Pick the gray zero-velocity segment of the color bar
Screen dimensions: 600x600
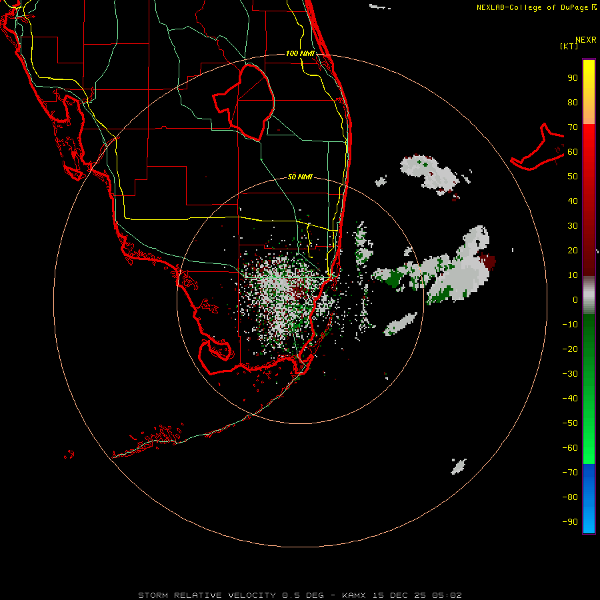589,295
